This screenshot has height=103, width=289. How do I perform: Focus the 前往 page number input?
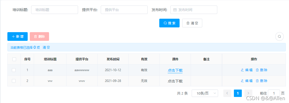pos(274,93)
